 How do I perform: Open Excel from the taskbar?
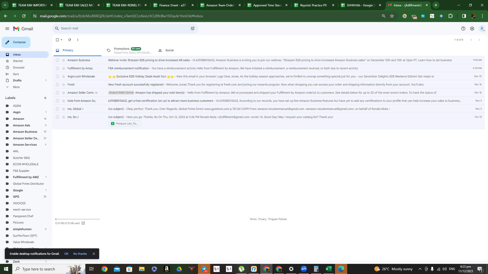point(329,269)
